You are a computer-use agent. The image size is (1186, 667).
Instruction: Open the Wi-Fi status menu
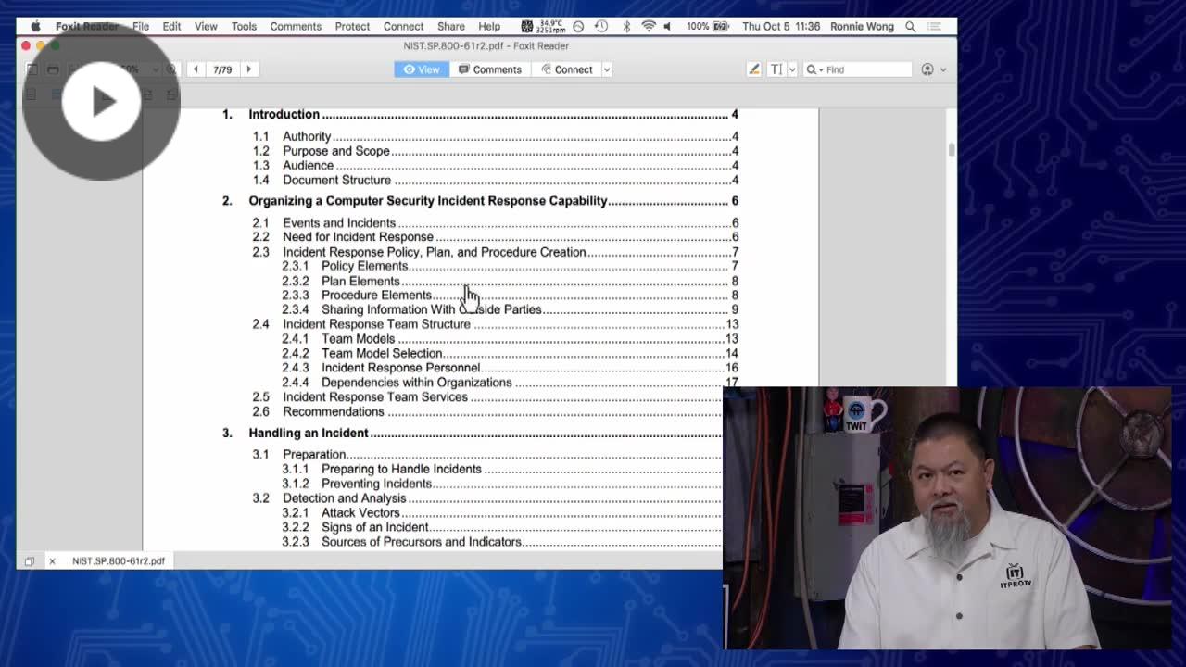[649, 26]
